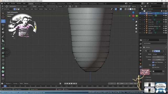
Task: Adjust the Thickness 2 m field
Action: point(158,57)
